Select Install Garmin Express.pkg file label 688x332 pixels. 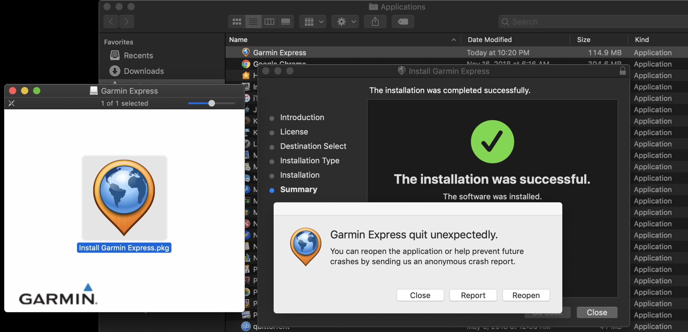(124, 248)
